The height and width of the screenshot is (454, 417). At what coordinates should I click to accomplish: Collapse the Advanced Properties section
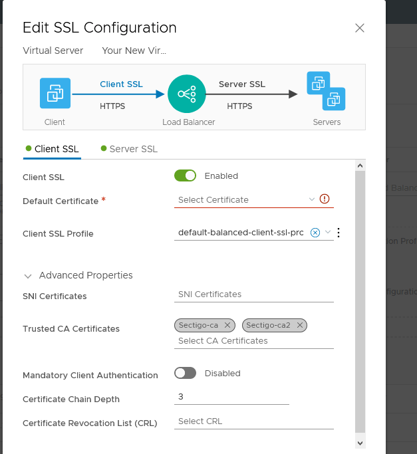(x=29, y=275)
